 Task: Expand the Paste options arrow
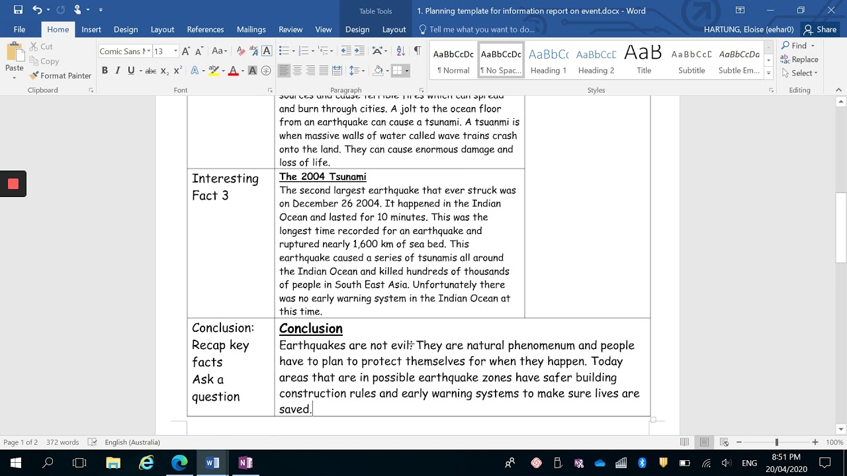pyautogui.click(x=14, y=78)
